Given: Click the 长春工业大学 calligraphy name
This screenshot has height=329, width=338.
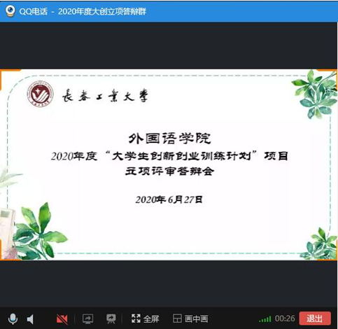Looking at the screenshot, I should click(x=106, y=96).
